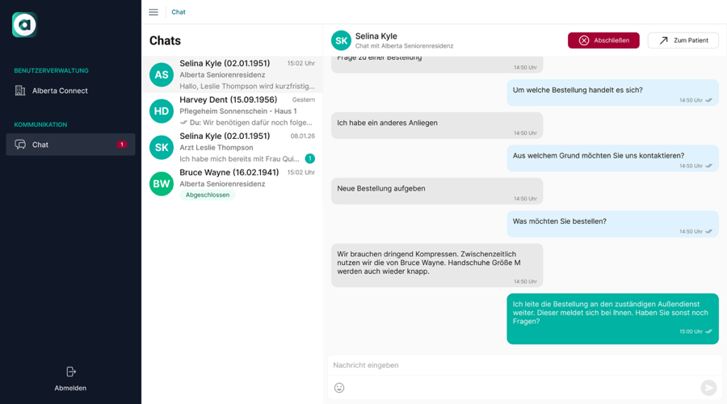Click the message about Kompressen and Handschuhe
This screenshot has height=404, width=727.
pyautogui.click(x=437, y=265)
